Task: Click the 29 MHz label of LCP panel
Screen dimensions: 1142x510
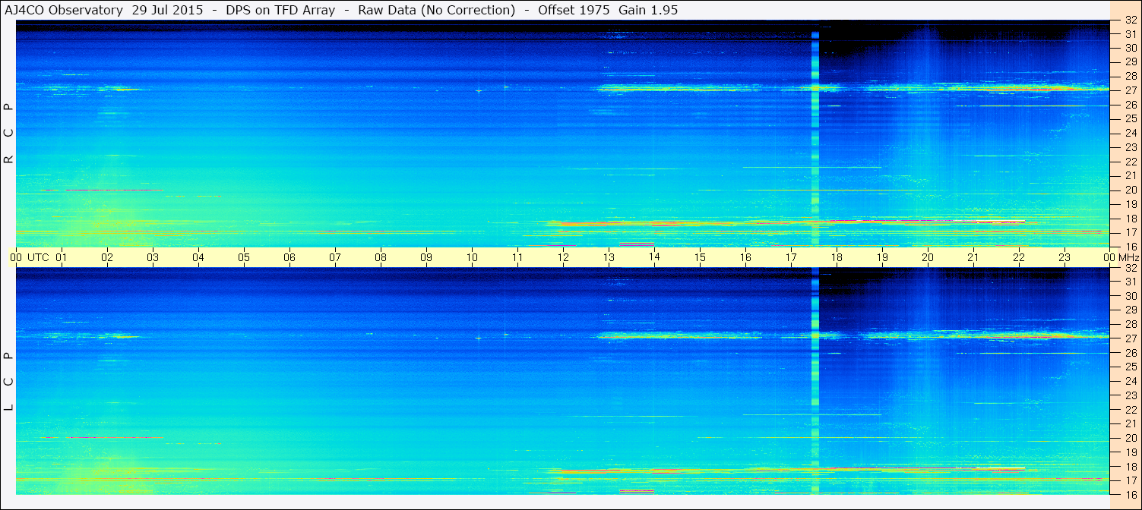Action: click(x=1130, y=310)
